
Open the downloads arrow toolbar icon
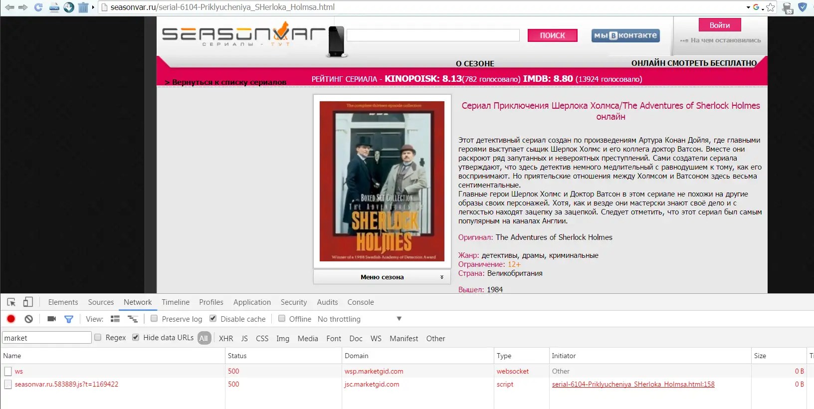pyautogui.click(x=69, y=7)
